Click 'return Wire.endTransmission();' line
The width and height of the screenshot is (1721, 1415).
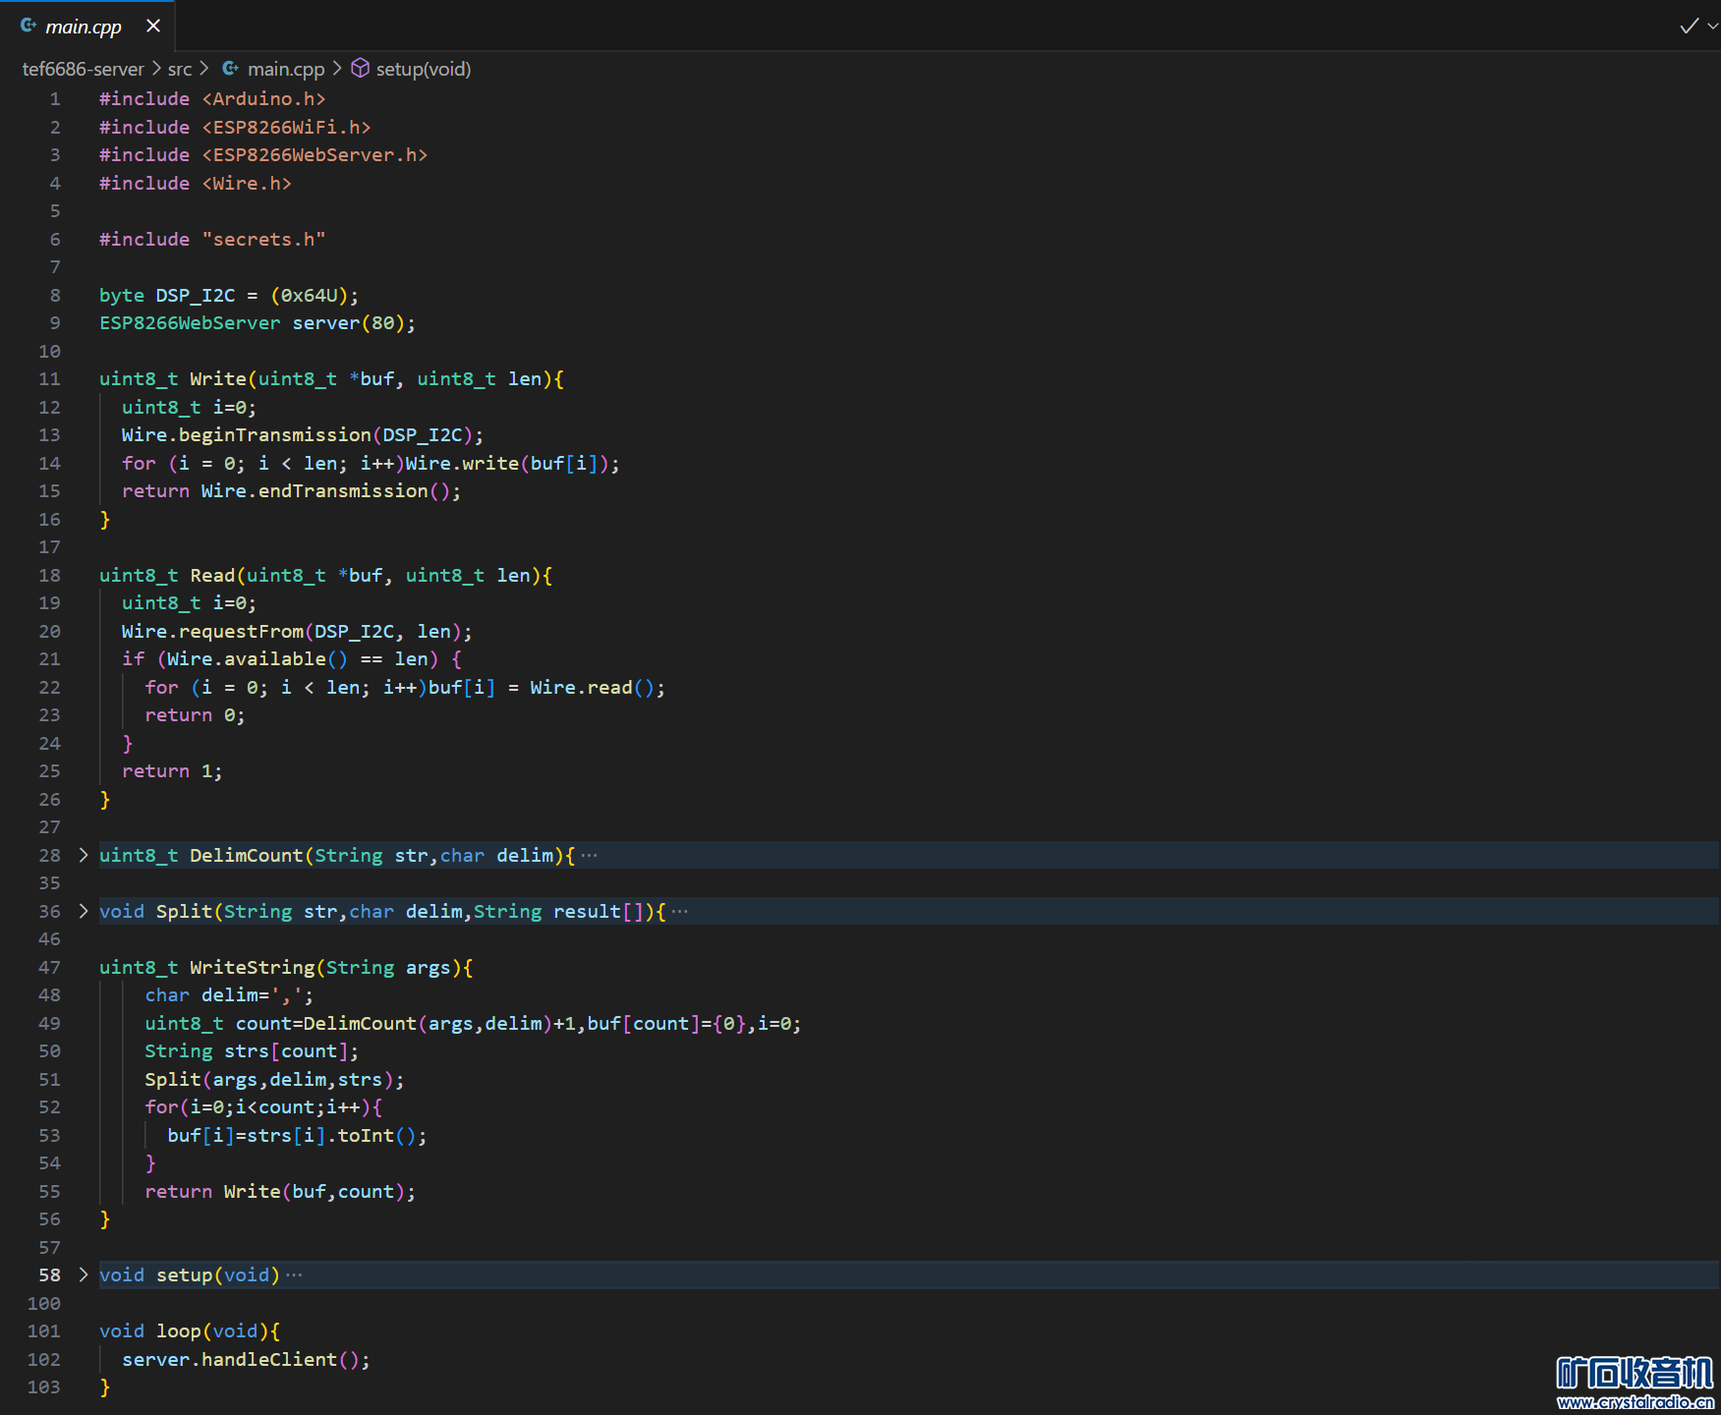(292, 491)
